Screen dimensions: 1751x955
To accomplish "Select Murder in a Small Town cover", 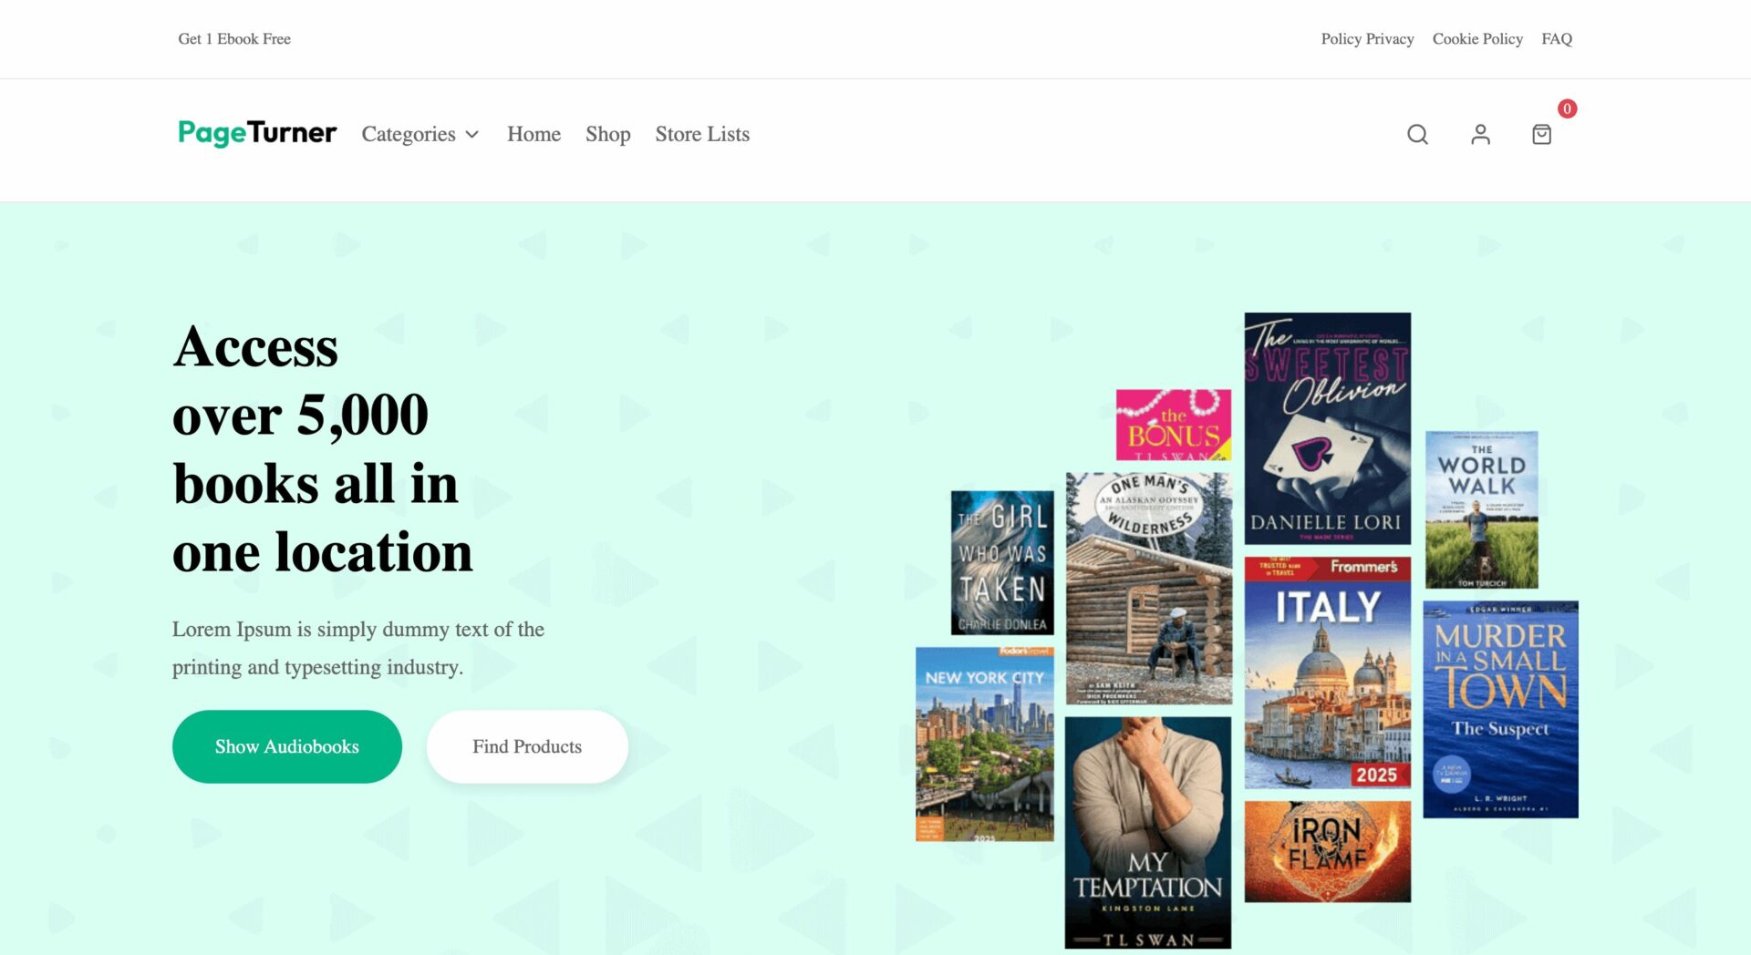I will coord(1500,709).
